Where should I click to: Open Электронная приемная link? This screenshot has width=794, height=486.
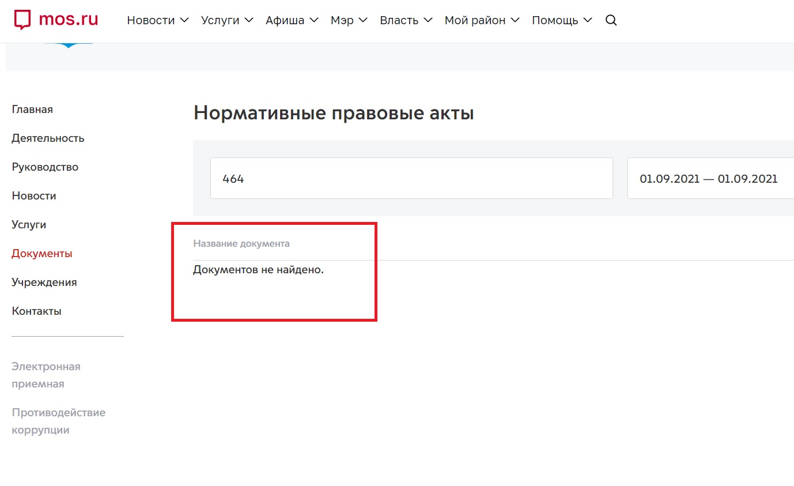[46, 375]
